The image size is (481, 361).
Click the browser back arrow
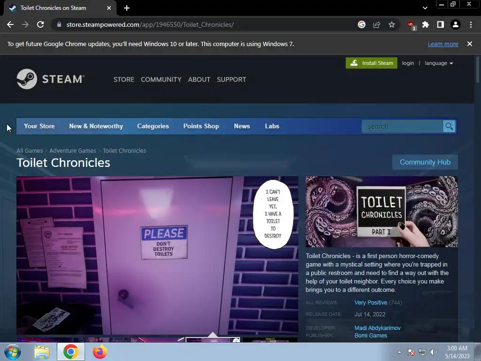10,24
